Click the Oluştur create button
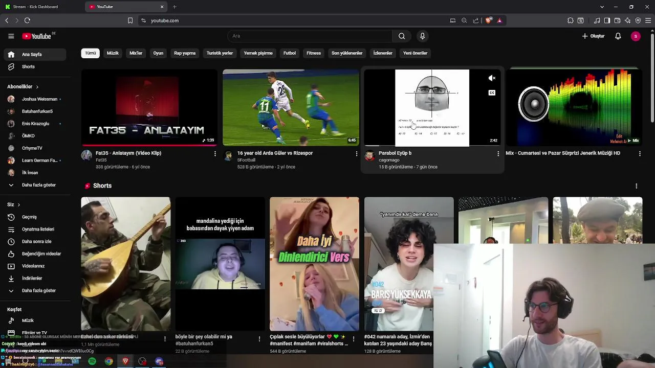The height and width of the screenshot is (368, 655). tap(593, 36)
